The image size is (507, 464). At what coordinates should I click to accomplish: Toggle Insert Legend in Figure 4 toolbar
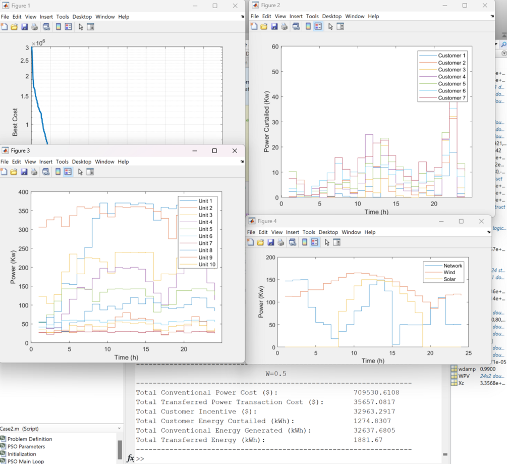(x=315, y=242)
